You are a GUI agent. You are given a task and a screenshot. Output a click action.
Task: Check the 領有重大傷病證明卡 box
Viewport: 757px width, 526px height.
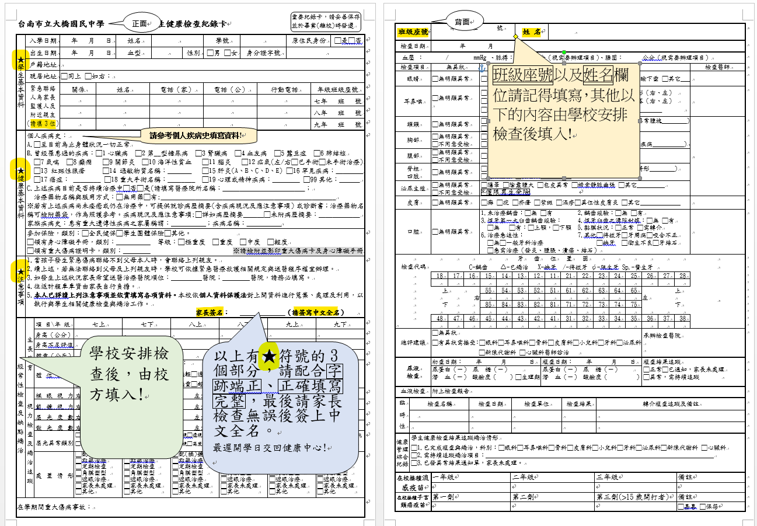coord(31,250)
